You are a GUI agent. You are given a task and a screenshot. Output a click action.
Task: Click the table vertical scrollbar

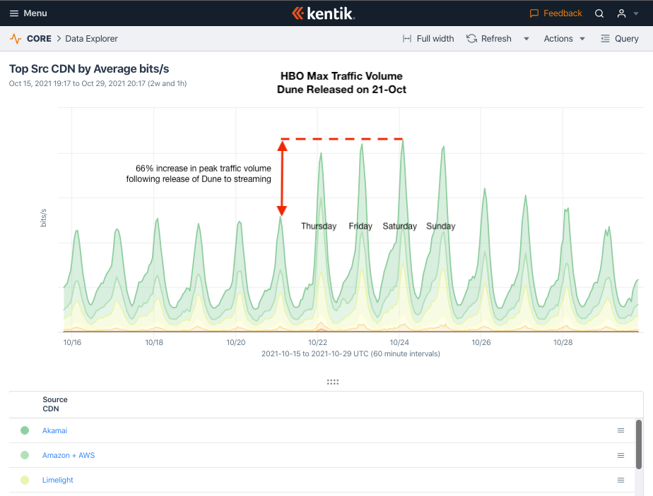pyautogui.click(x=638, y=444)
